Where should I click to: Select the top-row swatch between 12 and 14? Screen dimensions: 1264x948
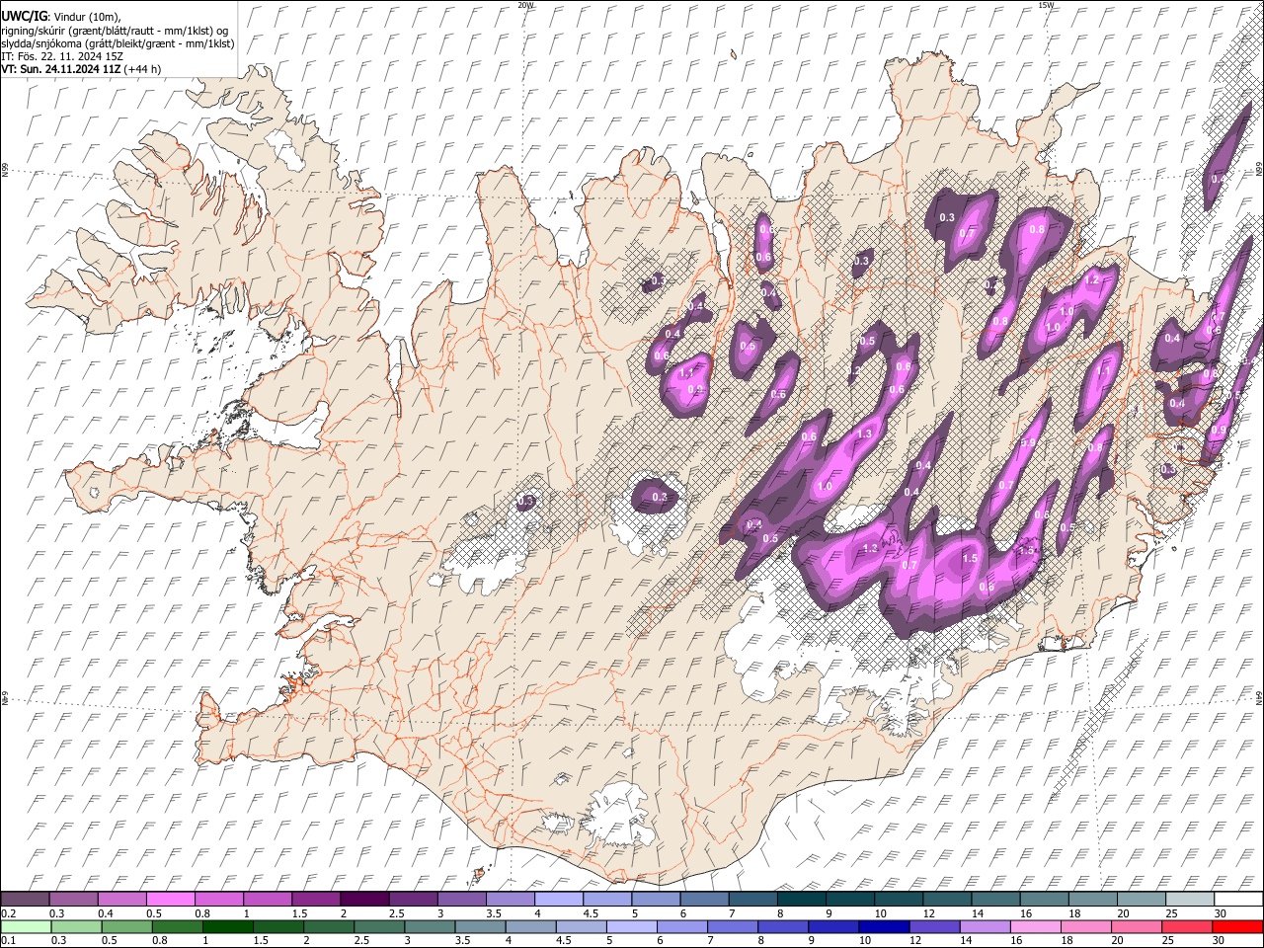coord(946,899)
